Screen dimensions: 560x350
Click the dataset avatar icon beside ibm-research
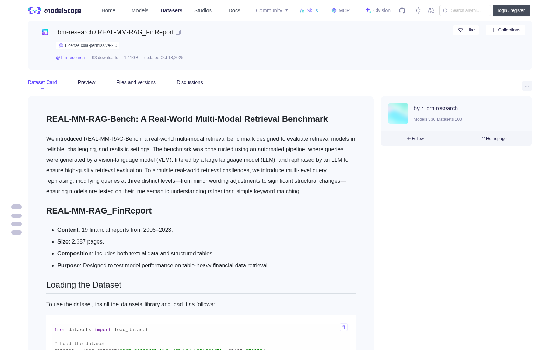(x=45, y=32)
